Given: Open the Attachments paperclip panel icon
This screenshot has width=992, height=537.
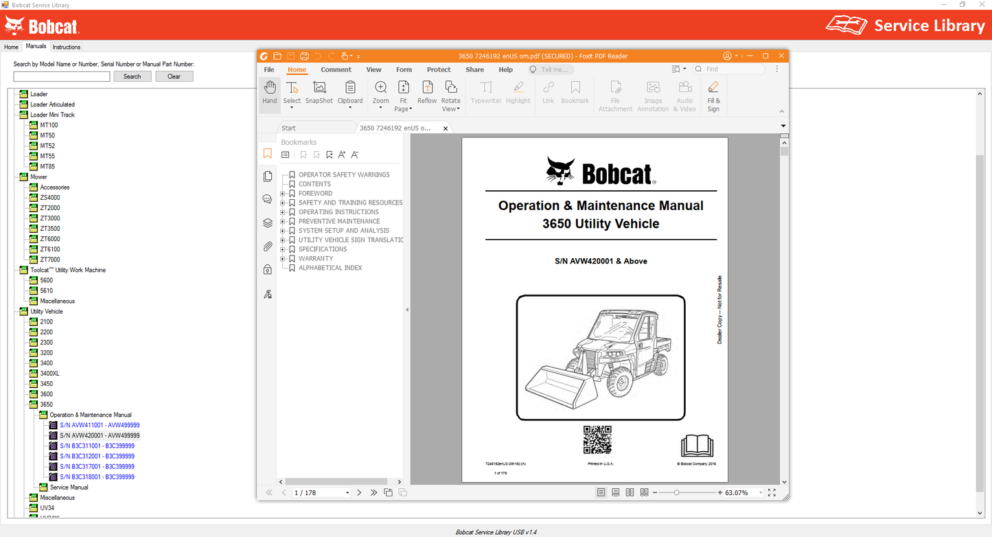Looking at the screenshot, I should pos(268,247).
